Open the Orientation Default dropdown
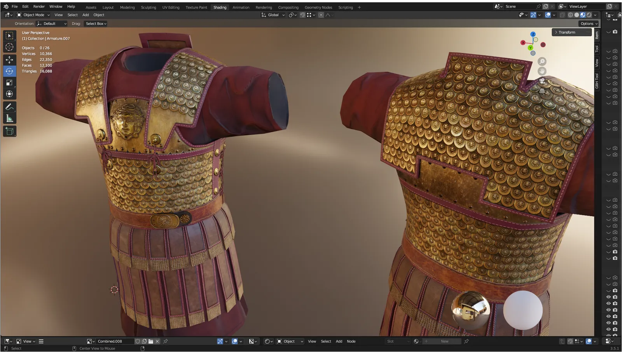The image size is (622, 352). point(52,24)
